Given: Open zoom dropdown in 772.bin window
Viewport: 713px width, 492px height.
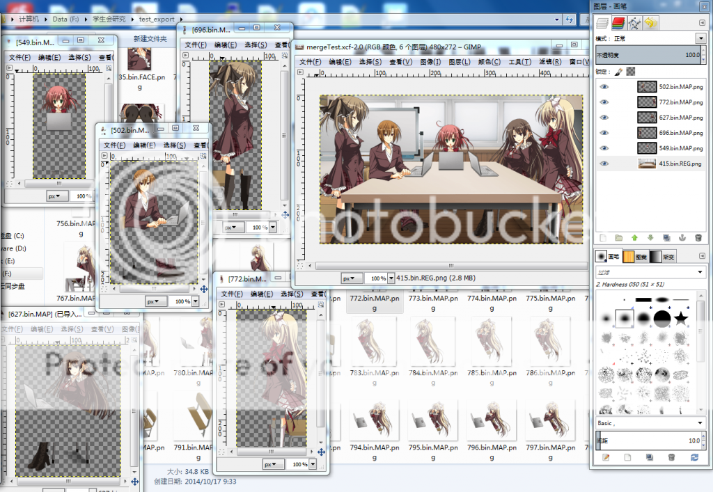Looking at the screenshot, I should click(x=313, y=464).
